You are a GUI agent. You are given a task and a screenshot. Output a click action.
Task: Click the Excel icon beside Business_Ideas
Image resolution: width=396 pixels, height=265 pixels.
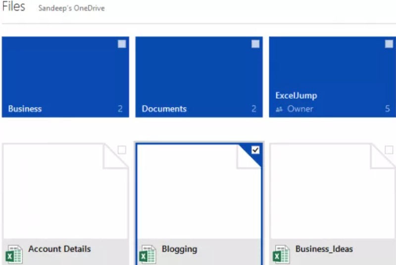pos(281,254)
